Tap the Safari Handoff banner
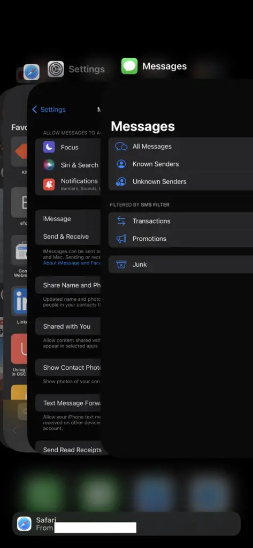This screenshot has height=548, width=253. click(x=126, y=524)
